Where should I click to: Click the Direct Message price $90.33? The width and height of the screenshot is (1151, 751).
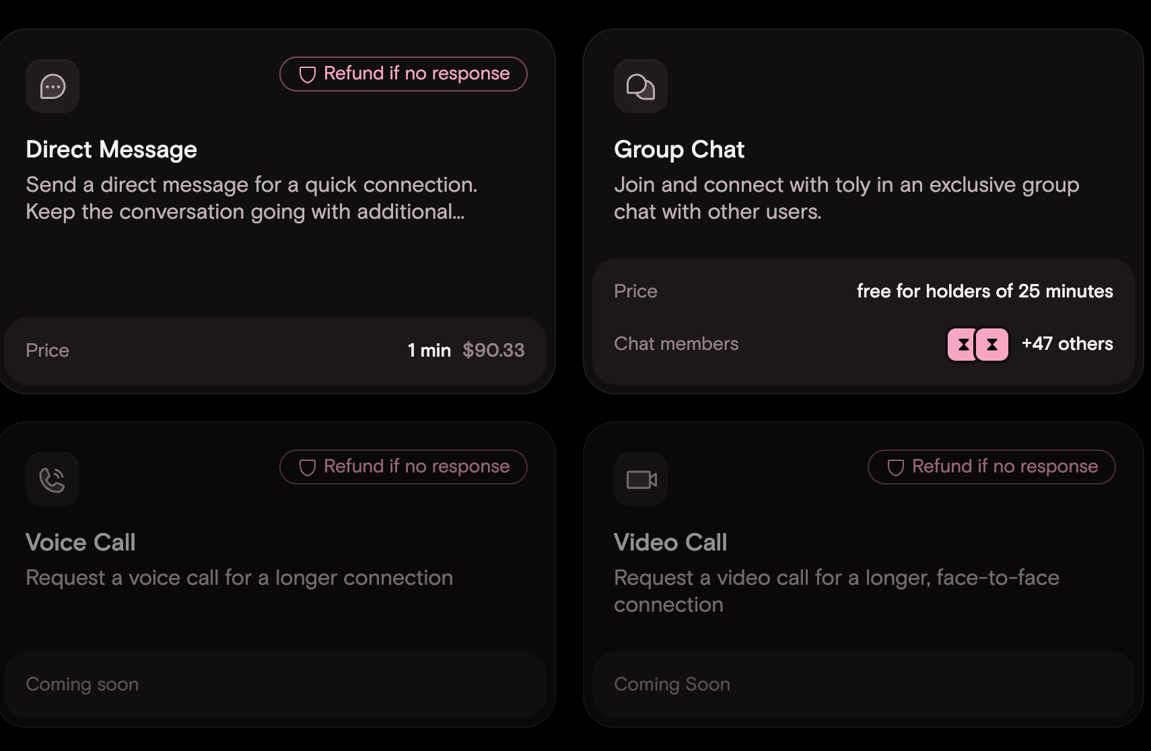(493, 350)
